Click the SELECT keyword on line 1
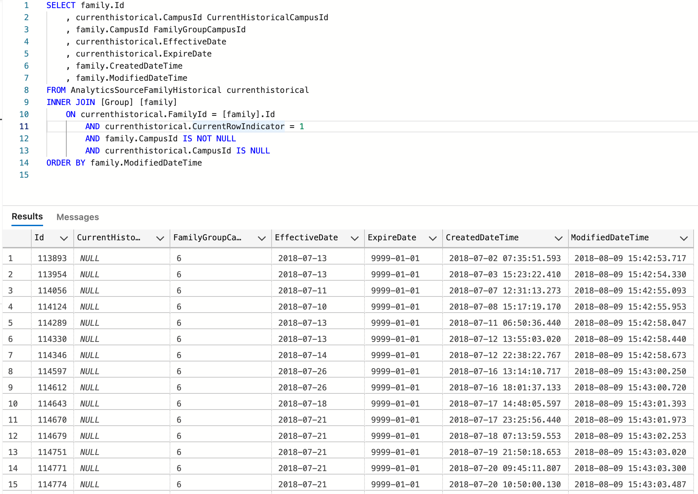Viewport: 698px width, 494px height. coord(61,5)
